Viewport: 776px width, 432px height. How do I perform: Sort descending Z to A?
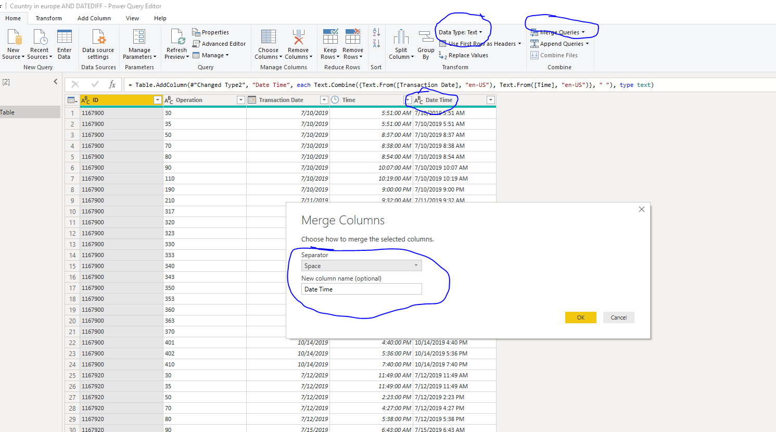pyautogui.click(x=376, y=43)
